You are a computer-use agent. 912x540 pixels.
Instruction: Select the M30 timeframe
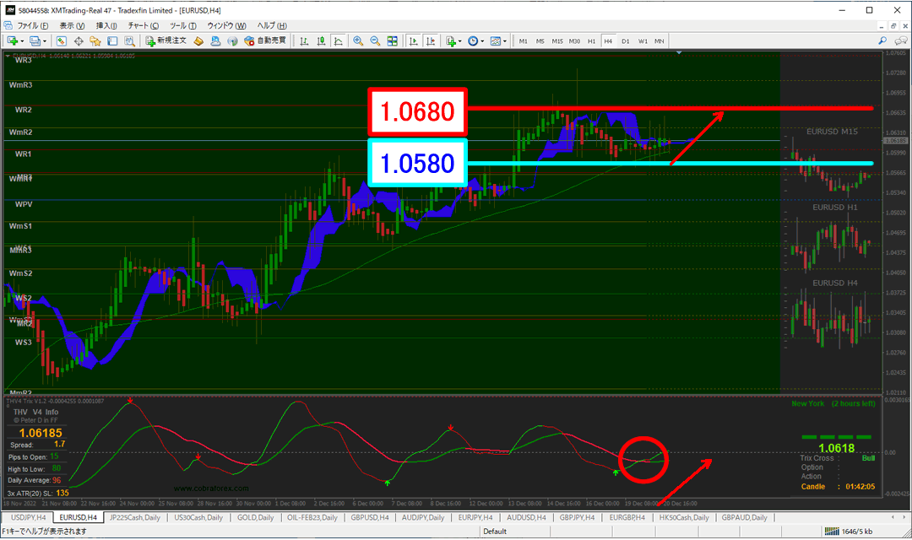point(575,41)
